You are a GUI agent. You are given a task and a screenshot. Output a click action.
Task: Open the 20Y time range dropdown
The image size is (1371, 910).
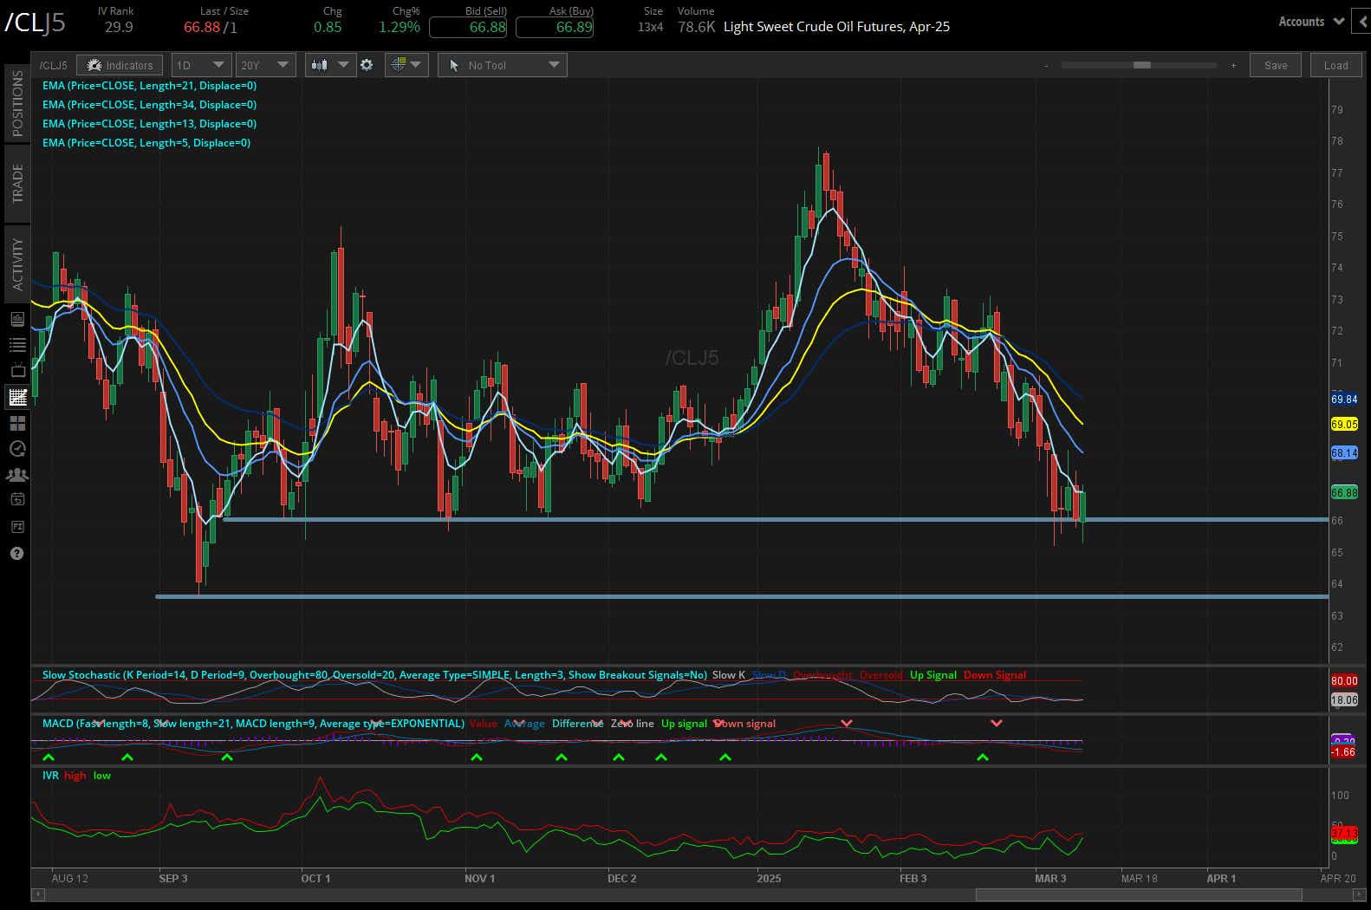(266, 65)
